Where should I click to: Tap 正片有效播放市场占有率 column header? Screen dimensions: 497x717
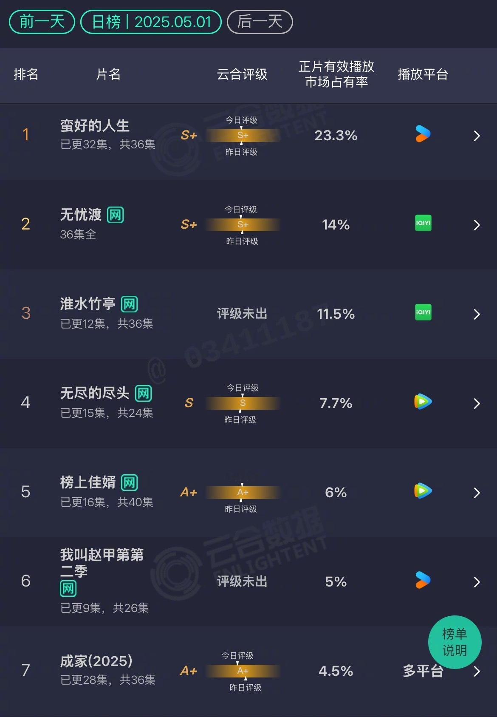coord(336,74)
